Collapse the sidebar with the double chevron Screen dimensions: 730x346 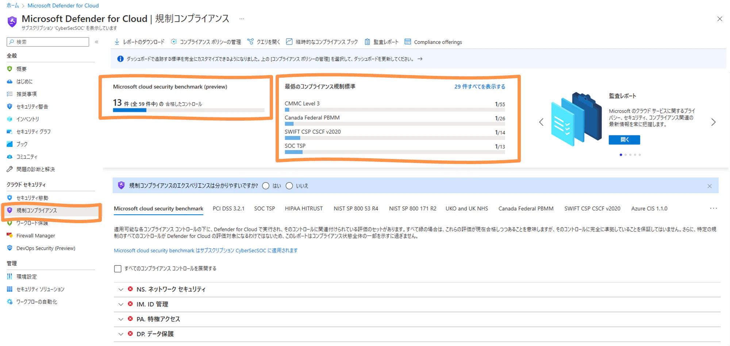[x=96, y=42]
